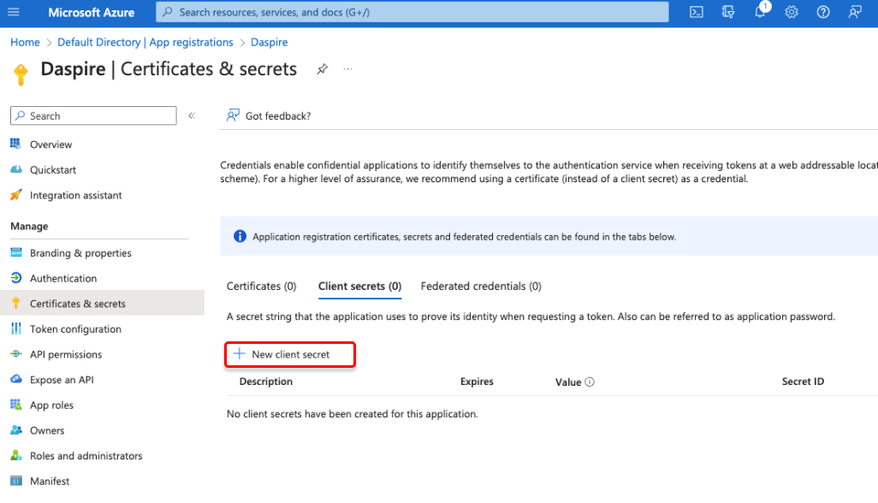Collapse the left menu with the chevrons
The image size is (878, 503).
click(x=192, y=115)
